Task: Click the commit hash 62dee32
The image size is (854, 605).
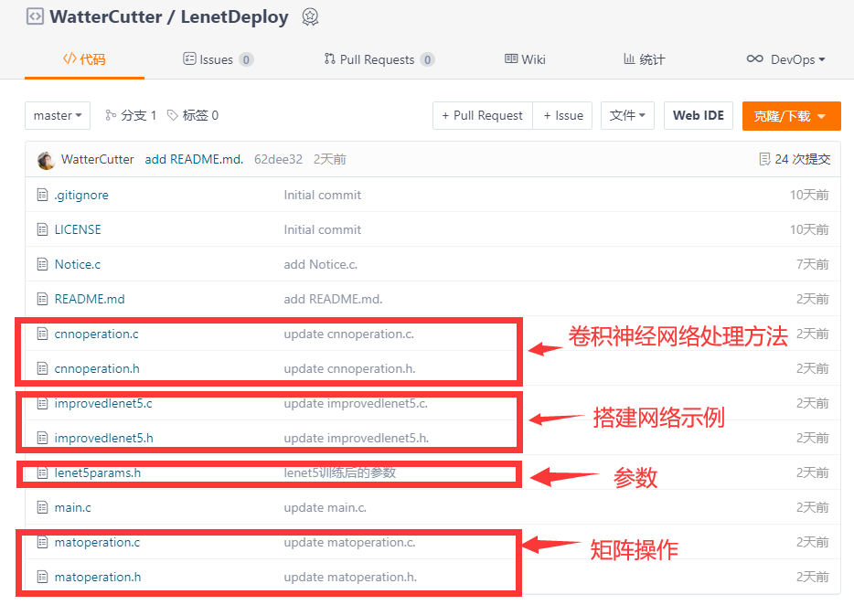Action: (x=278, y=159)
